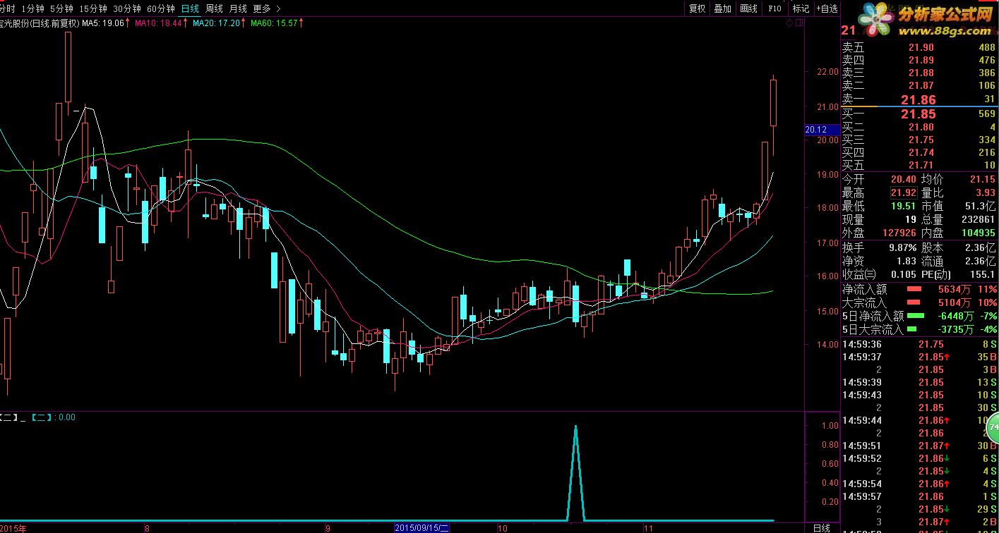Select the 卖一 21.86 ask price
This screenshot has height=533, width=999.
point(919,100)
